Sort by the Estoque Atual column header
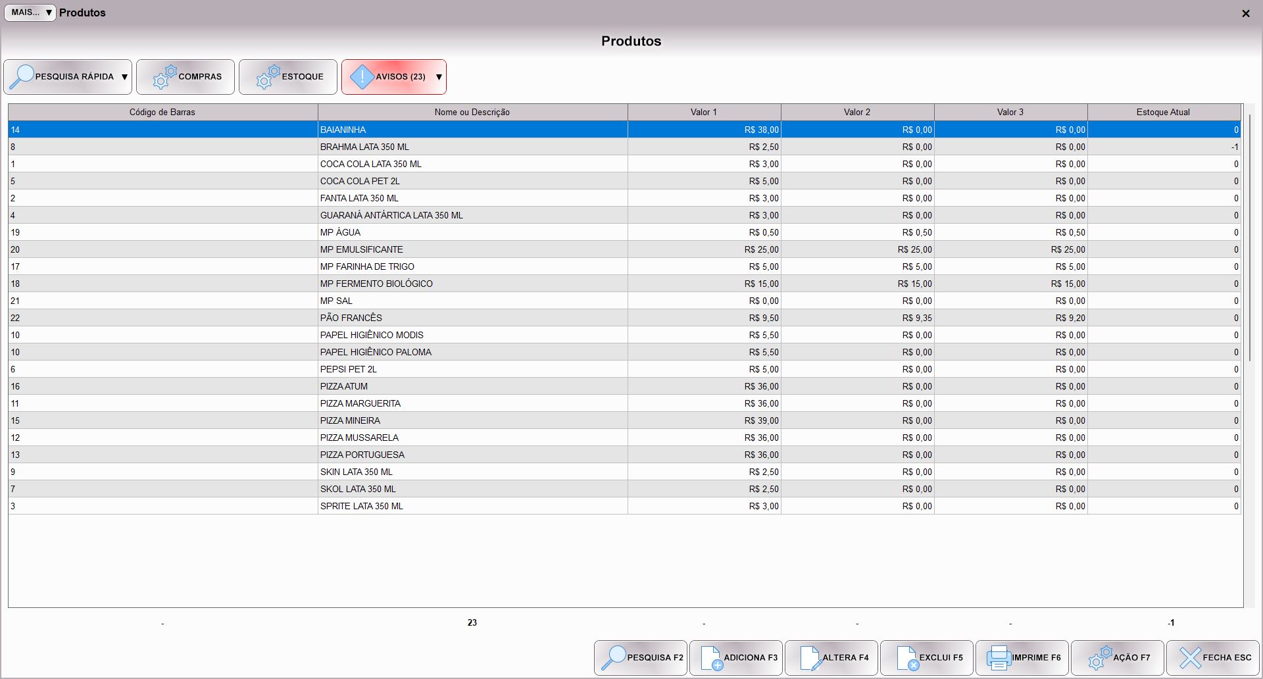 click(x=1162, y=113)
